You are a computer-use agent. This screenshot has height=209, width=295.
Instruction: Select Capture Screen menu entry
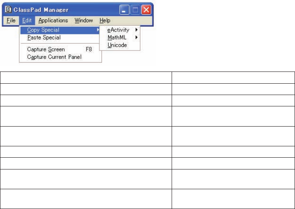tap(60, 49)
